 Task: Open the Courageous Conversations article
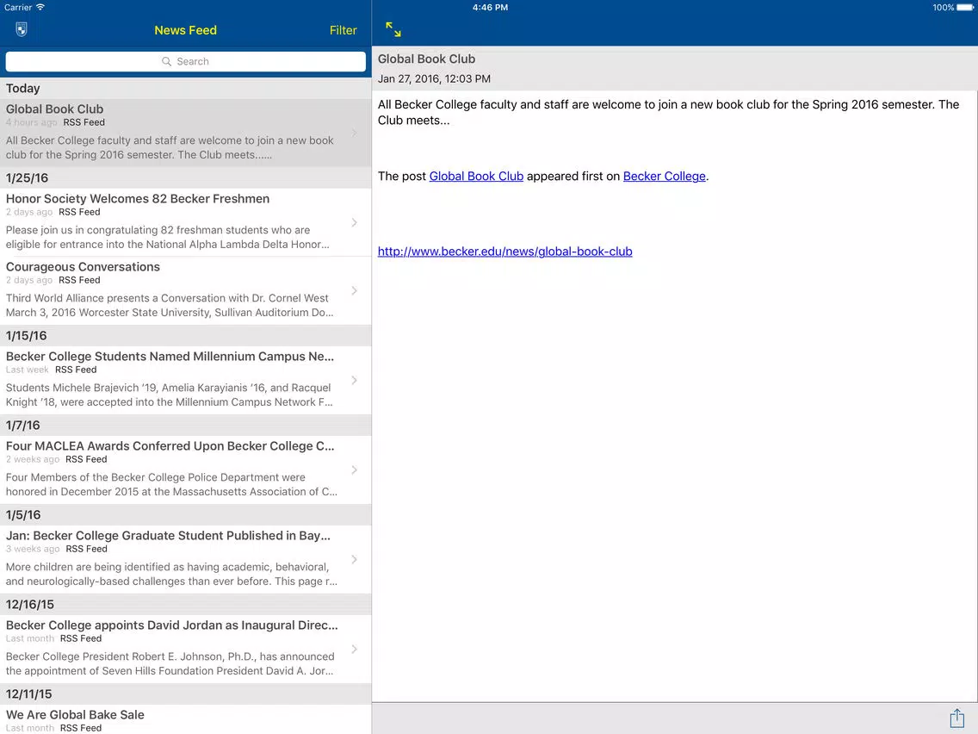185,290
